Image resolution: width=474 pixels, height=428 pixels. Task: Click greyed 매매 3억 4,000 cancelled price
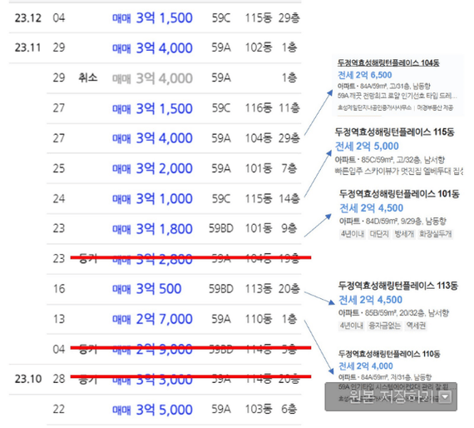152,78
